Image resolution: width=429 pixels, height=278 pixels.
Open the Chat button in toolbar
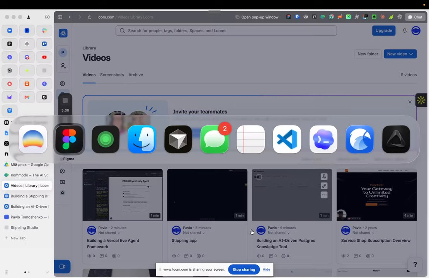tap(415, 17)
